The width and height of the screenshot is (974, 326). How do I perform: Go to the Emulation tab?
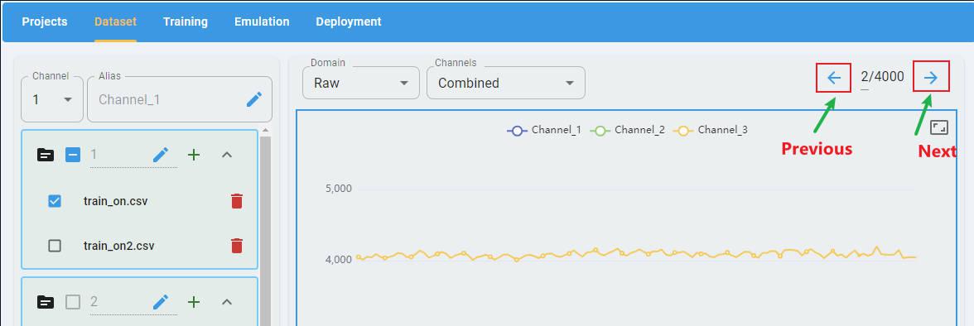click(262, 22)
